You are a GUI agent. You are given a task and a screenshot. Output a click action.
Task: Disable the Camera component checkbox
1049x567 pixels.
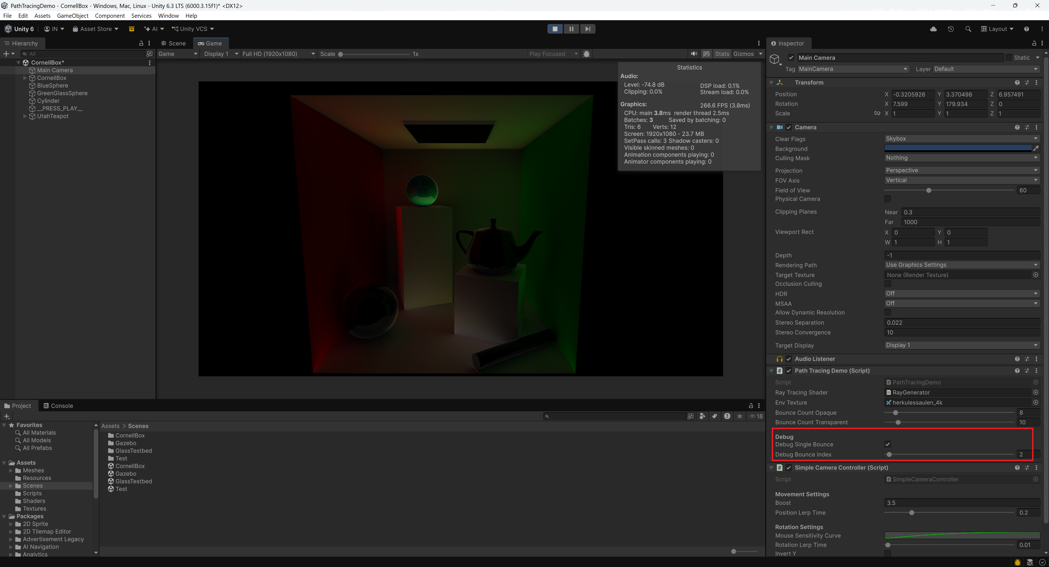tap(789, 127)
